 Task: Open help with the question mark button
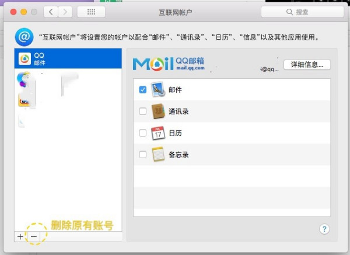coord(325,229)
